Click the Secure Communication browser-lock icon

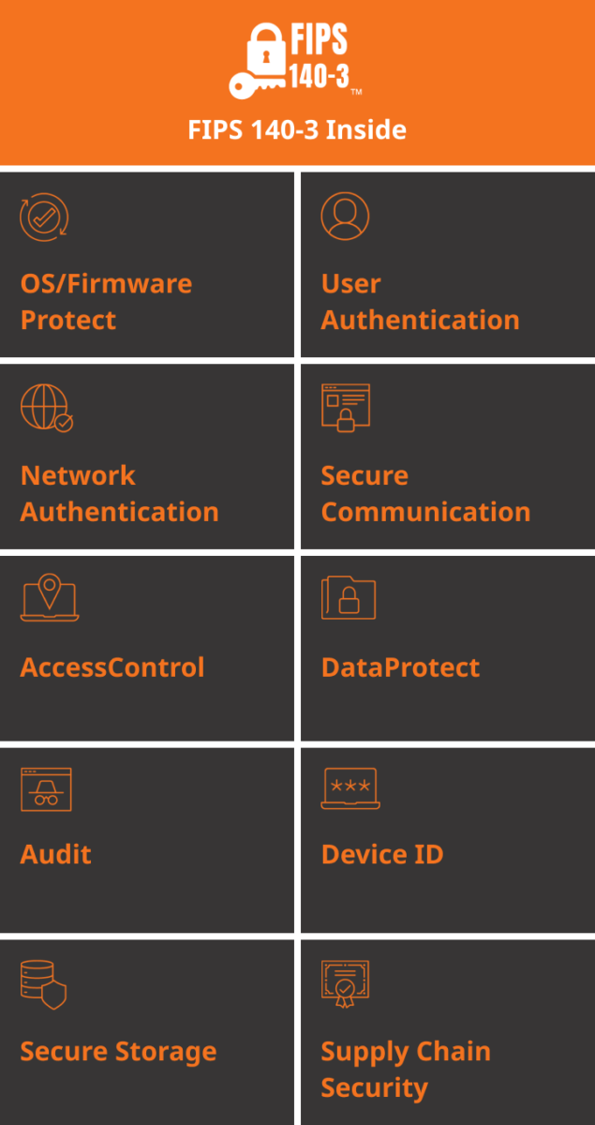tap(346, 408)
